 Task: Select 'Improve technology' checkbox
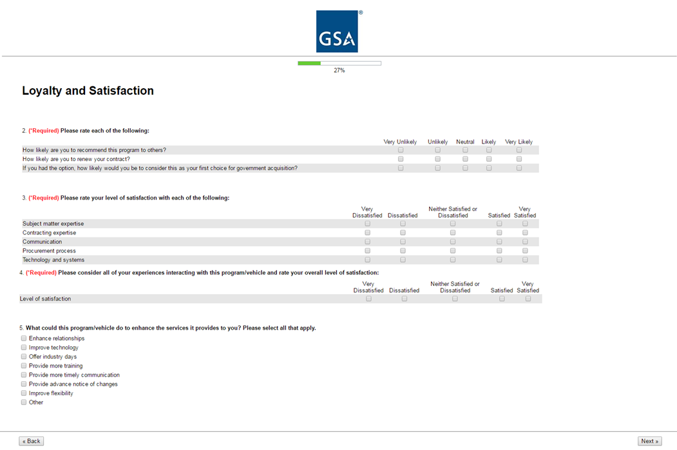tap(24, 347)
